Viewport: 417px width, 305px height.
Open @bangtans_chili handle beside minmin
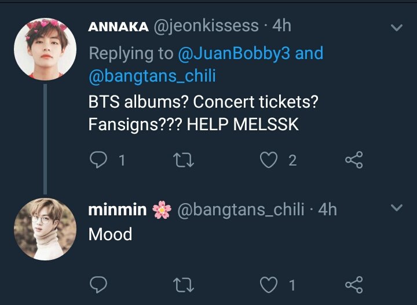(241, 210)
